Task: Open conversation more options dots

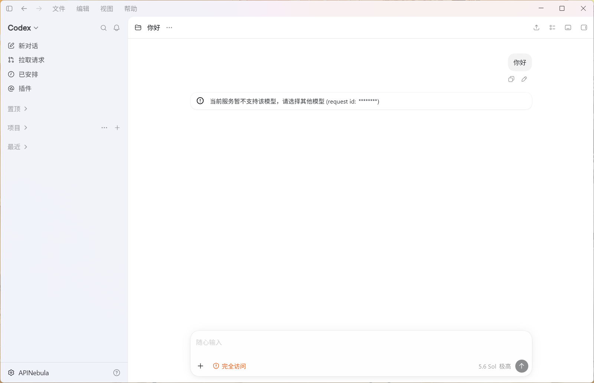Action: click(169, 27)
